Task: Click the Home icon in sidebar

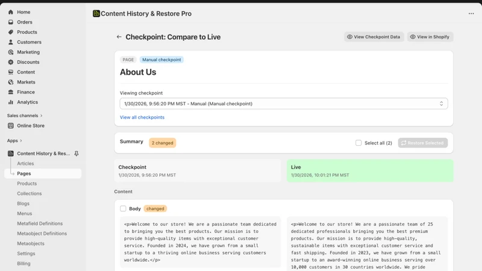Action: tap(11, 12)
